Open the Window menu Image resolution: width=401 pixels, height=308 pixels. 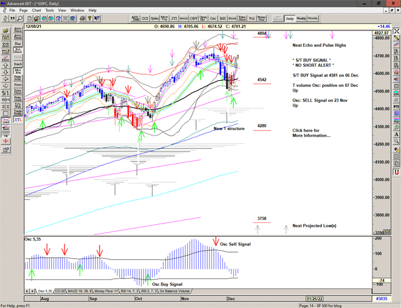77,10
